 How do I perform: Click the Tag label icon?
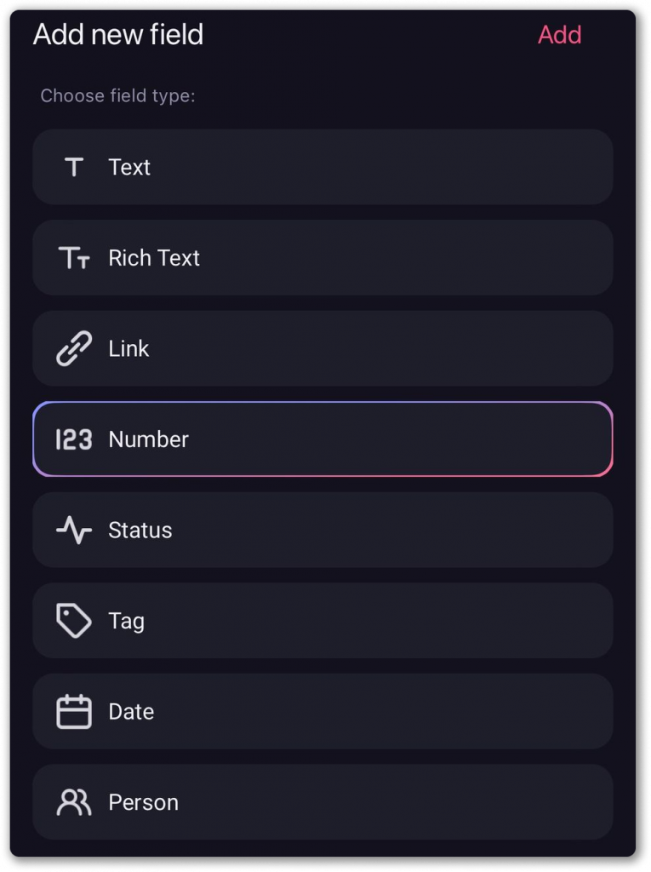pos(74,621)
